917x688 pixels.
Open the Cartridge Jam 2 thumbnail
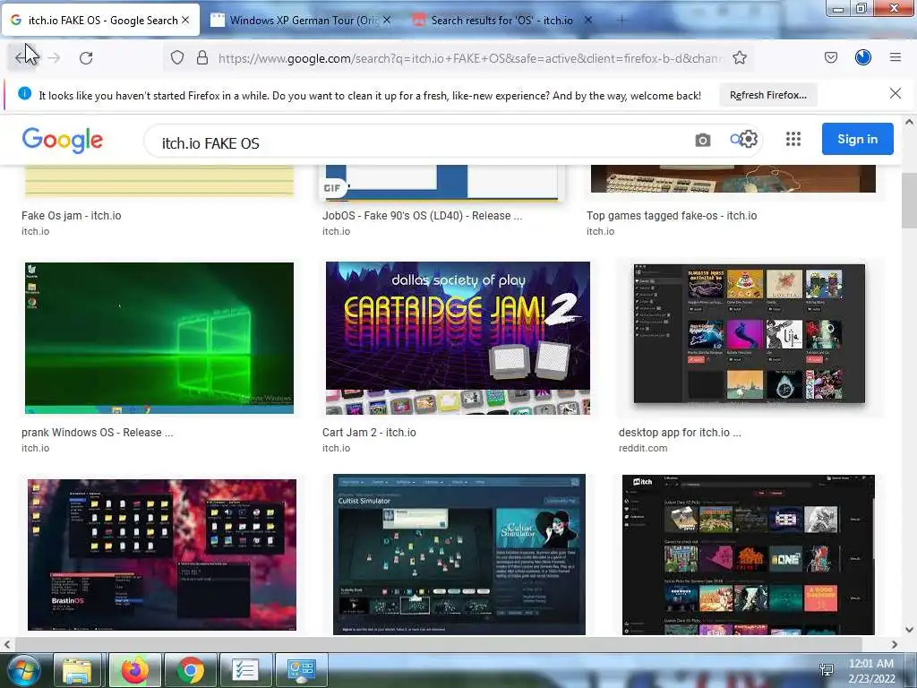[x=458, y=338]
